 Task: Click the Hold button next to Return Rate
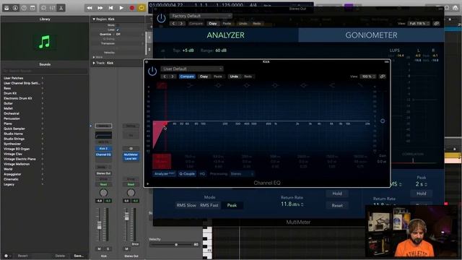pos(337,194)
